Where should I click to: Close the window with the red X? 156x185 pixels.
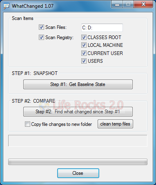143,4
